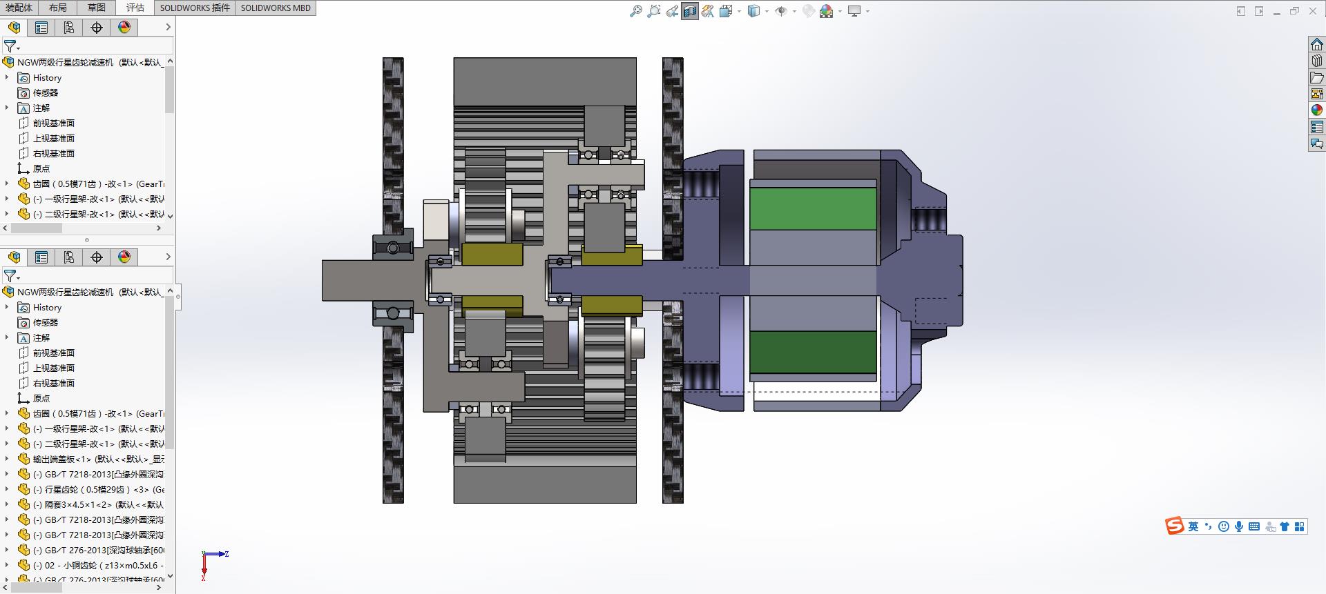Open the Sogou soft keyboard icon
Viewport: 1326px width, 594px height.
(x=1254, y=526)
